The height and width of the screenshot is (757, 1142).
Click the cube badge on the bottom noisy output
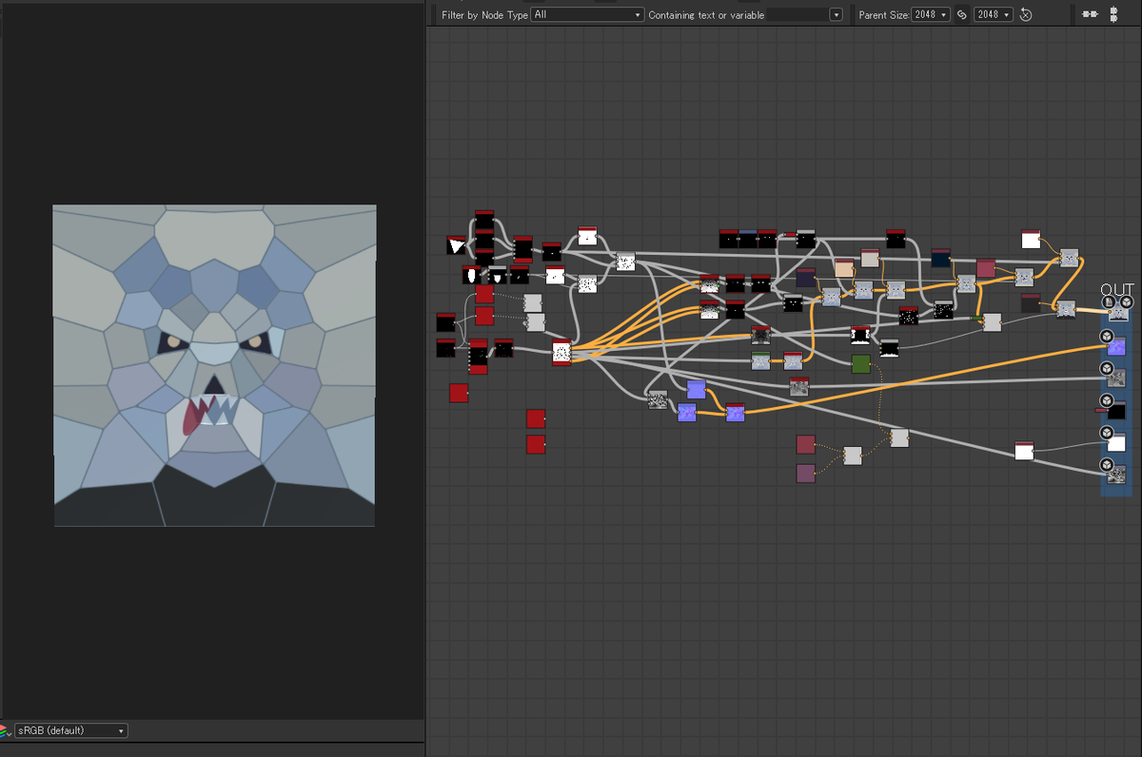(1107, 465)
